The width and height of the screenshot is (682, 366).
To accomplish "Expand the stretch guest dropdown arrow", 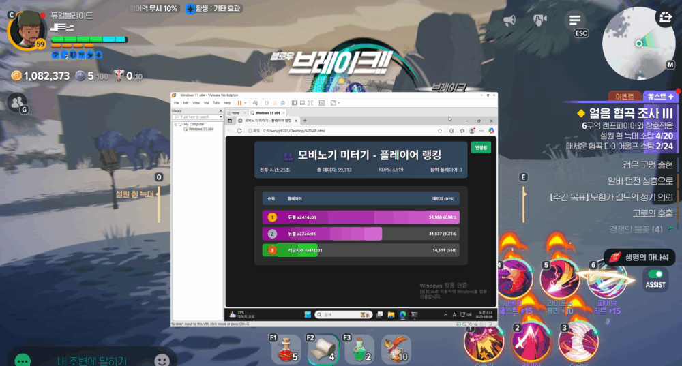I will click(x=339, y=103).
